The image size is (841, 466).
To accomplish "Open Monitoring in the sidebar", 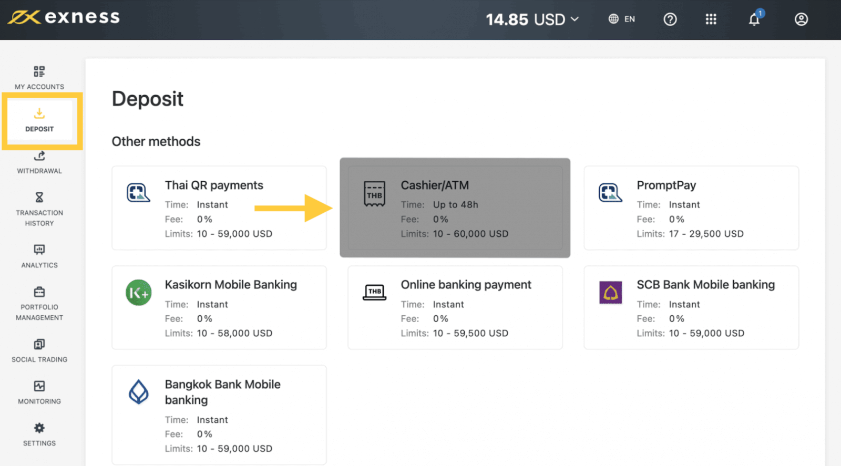I will click(39, 392).
